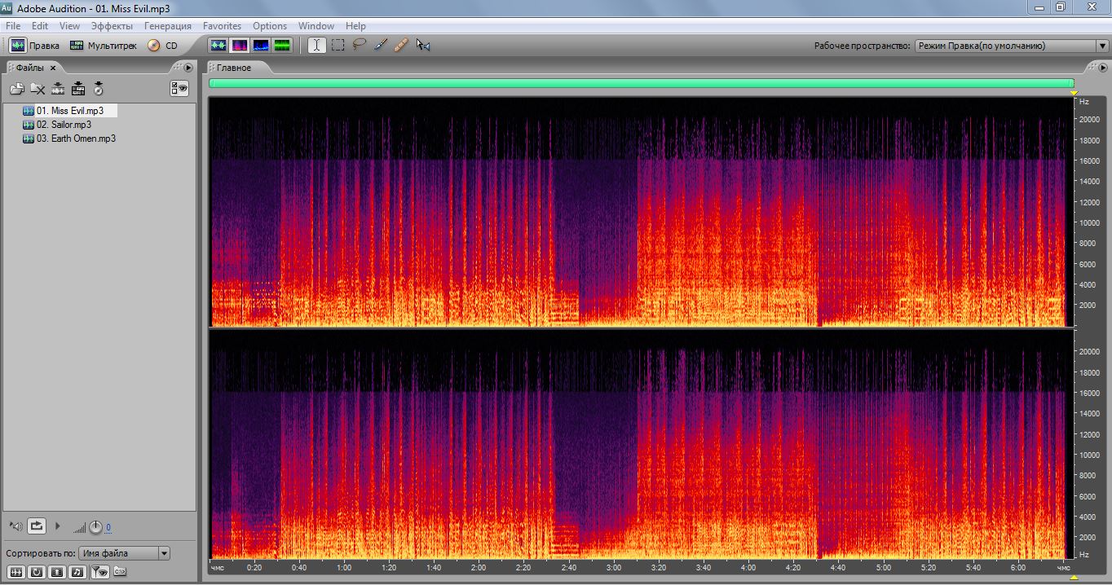
Task: Open the Сортировать по dropdown
Action: click(124, 553)
